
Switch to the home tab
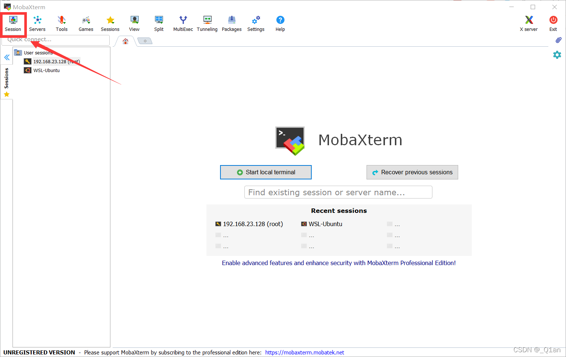point(125,41)
